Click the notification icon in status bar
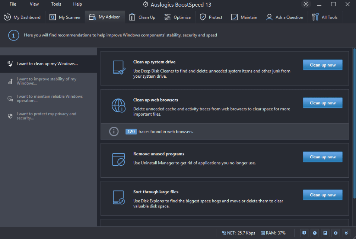 pos(304,233)
